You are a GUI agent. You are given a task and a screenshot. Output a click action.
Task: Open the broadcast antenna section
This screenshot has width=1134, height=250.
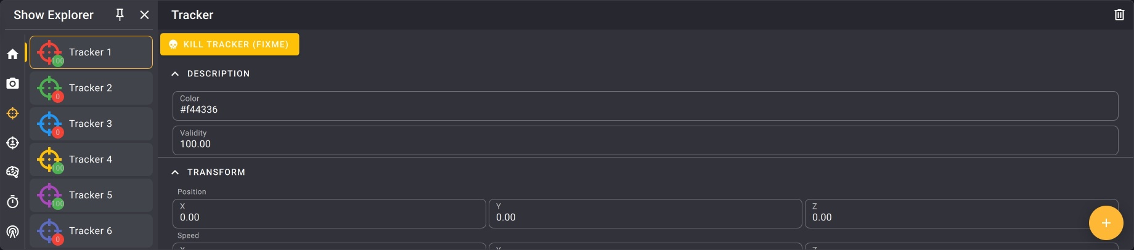coord(12,232)
